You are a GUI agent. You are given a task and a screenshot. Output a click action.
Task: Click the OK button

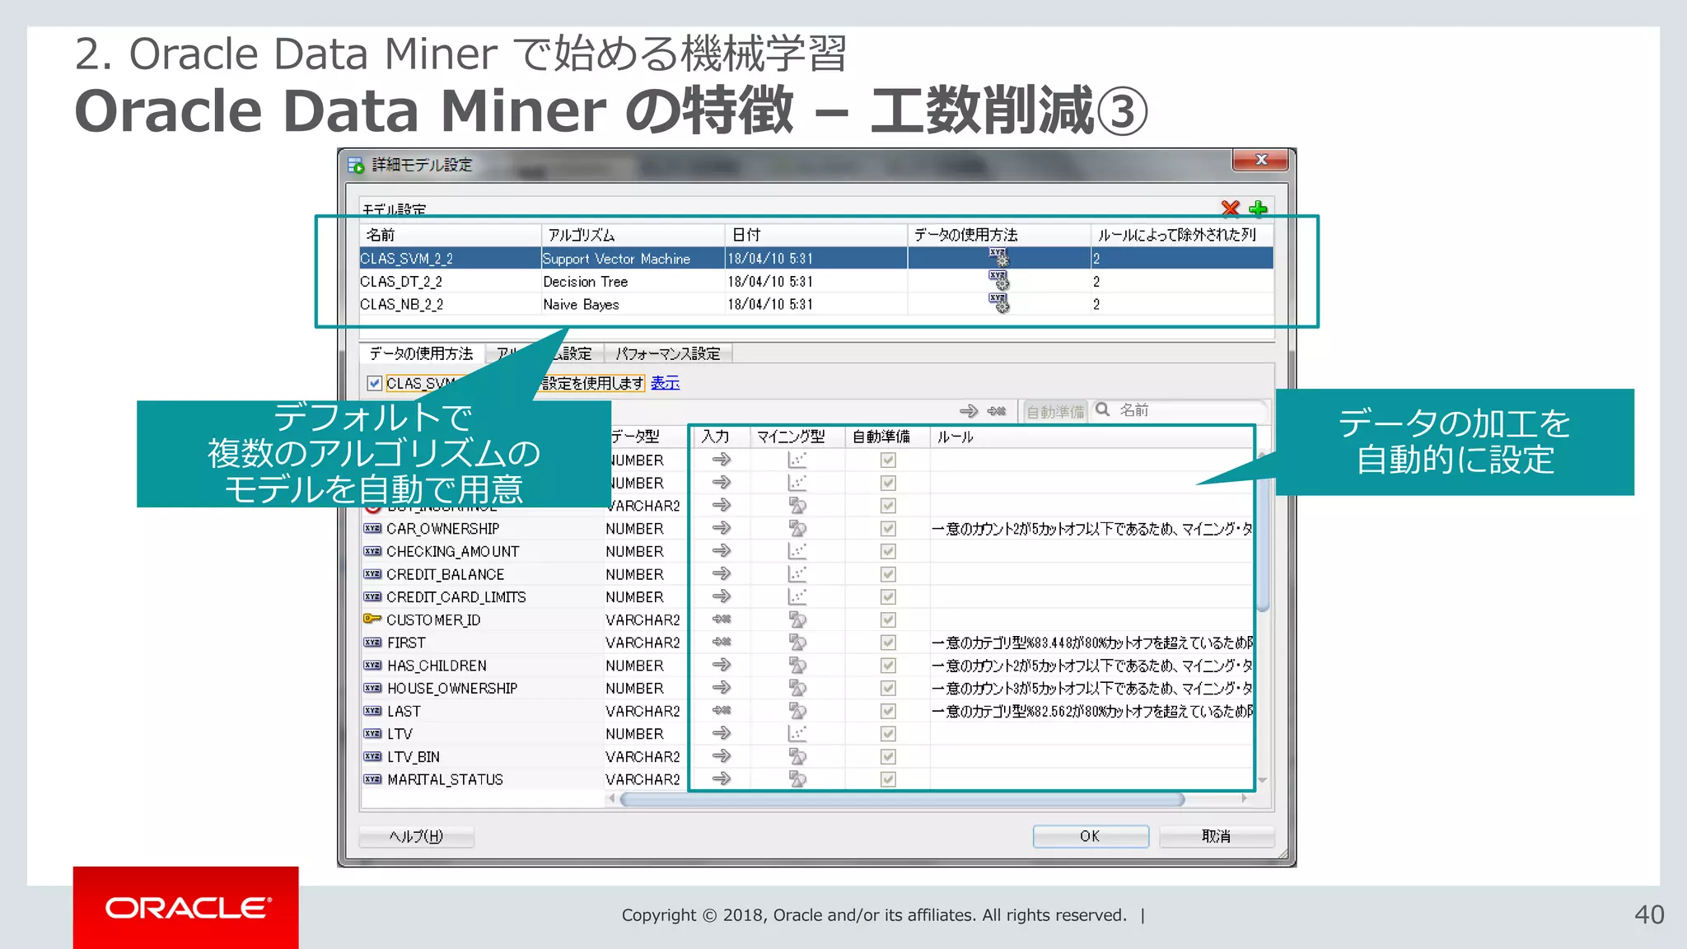click(x=1091, y=836)
